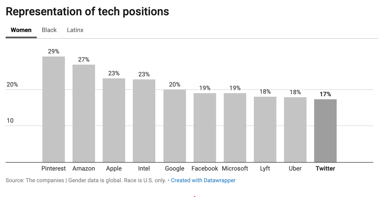Click the Lyft bar in chart
Screen dimensions: 378x197
tap(265, 129)
